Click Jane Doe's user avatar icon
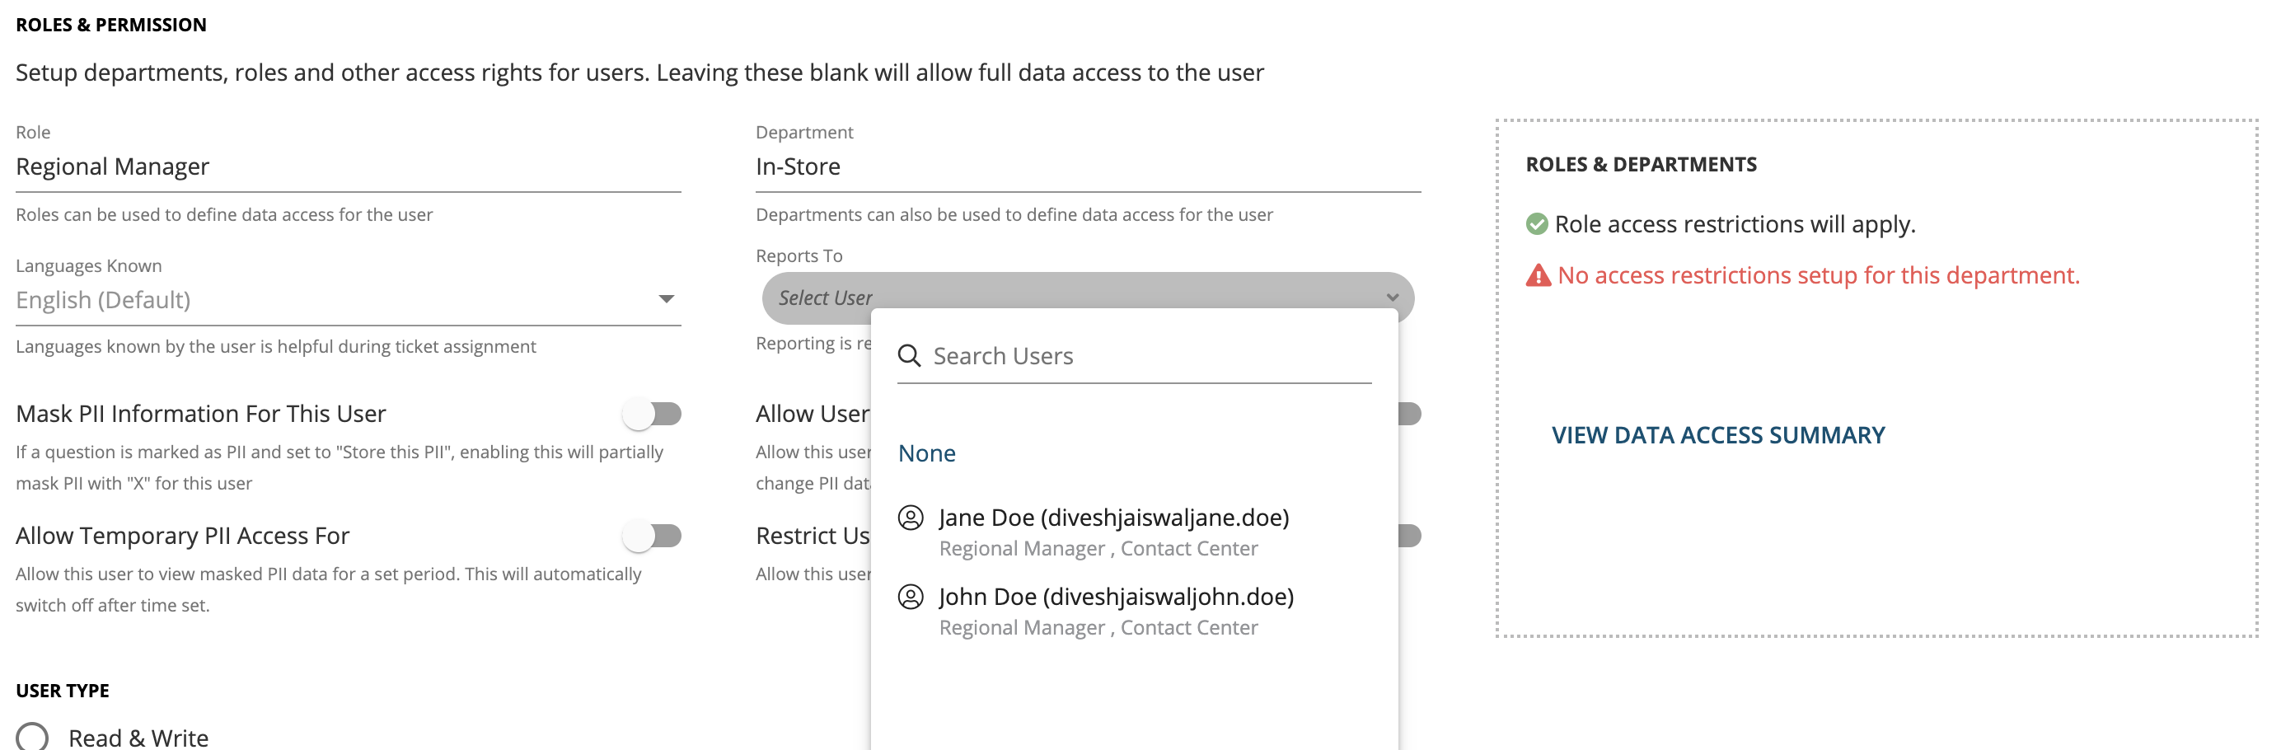Viewport: 2281px width, 750px height. click(x=911, y=518)
